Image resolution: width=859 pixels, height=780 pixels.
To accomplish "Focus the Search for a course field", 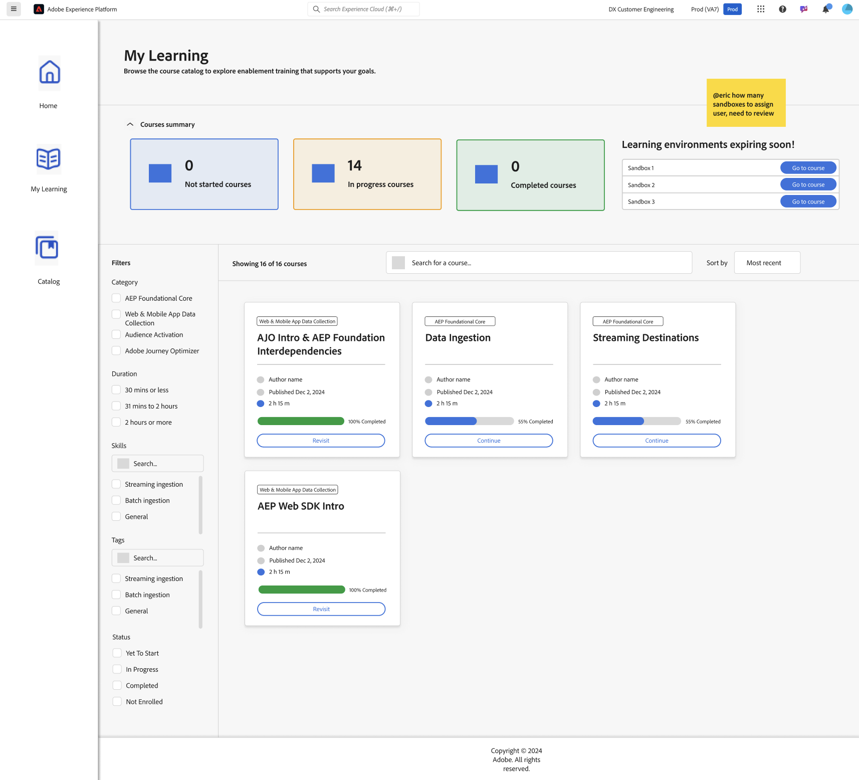I will [539, 263].
